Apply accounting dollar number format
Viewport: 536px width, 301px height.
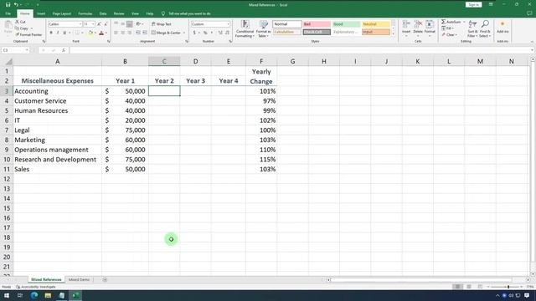tap(194, 33)
